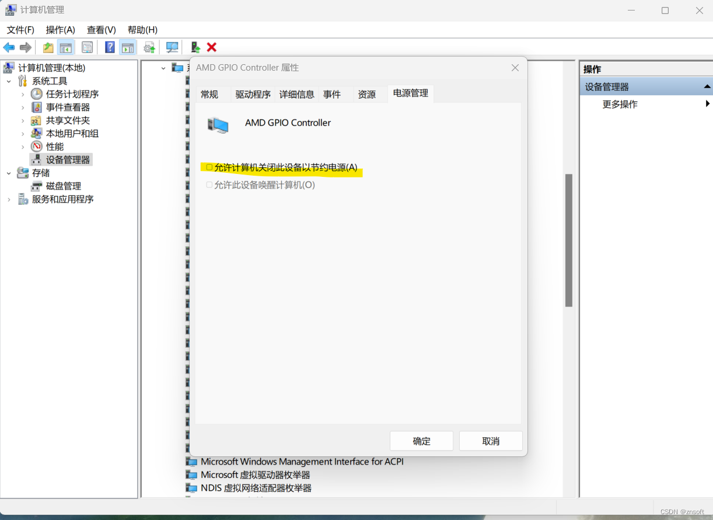
Task: Open the 查看(V) menu
Action: coord(102,30)
